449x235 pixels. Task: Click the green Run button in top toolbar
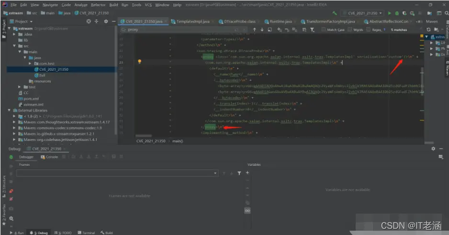(x=390, y=13)
